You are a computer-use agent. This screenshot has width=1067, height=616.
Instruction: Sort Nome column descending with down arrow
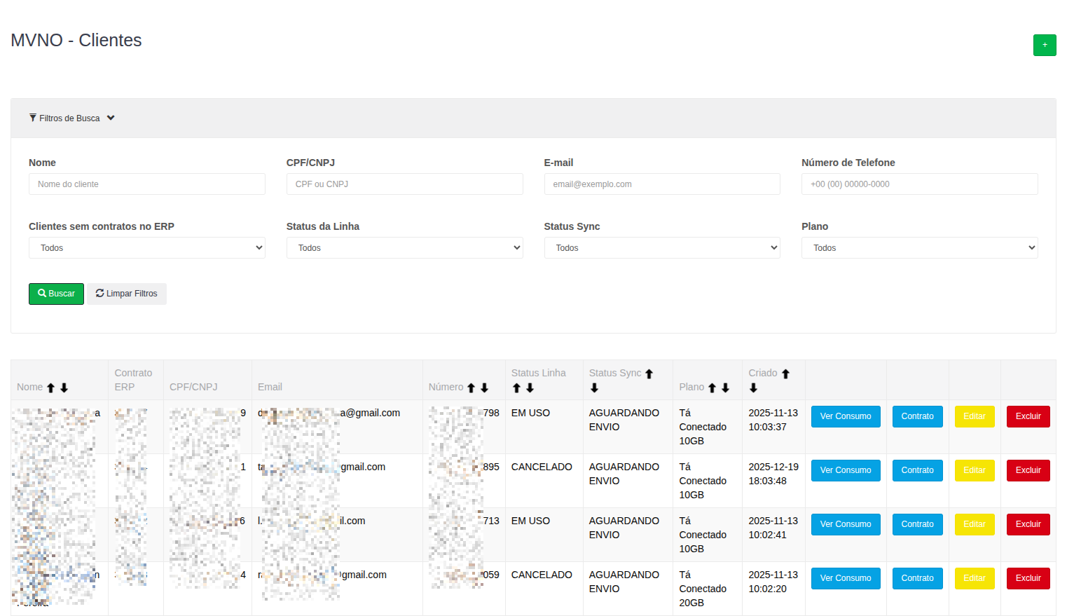(64, 388)
